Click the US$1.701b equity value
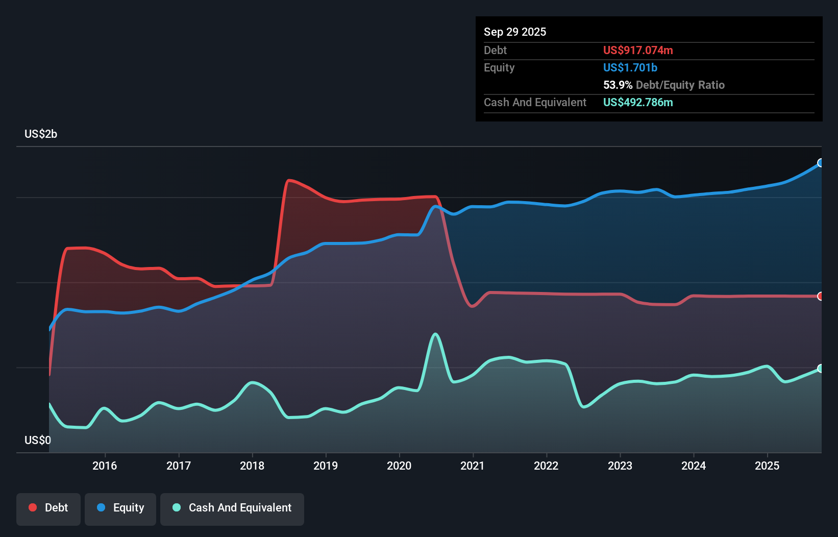 click(x=630, y=67)
